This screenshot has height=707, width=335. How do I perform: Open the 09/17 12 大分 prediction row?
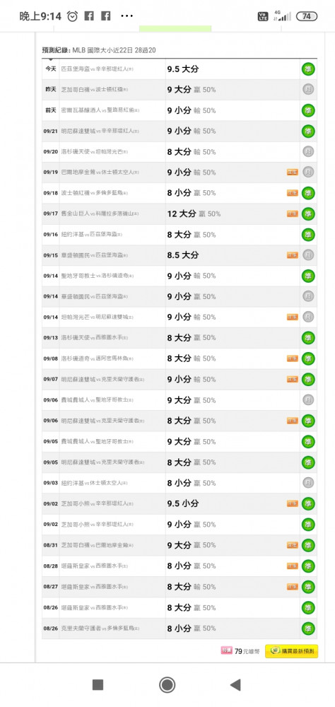coord(180,214)
